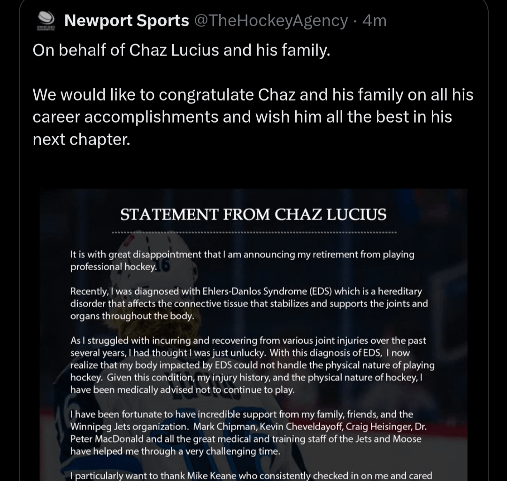
Task: Open @TheHockeyAgency profile via their avatar
Action: [x=45, y=20]
